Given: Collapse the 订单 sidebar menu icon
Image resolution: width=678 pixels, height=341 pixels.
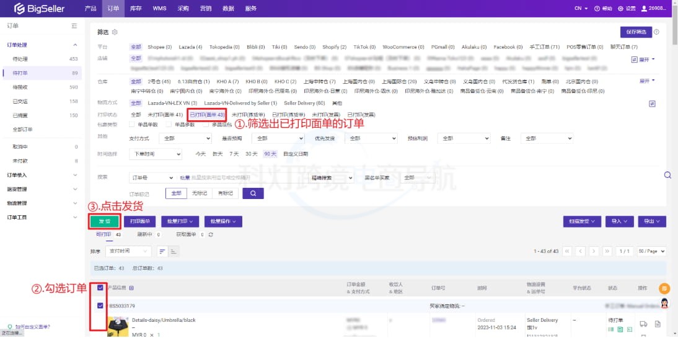Looking at the screenshot, I should [x=74, y=26].
